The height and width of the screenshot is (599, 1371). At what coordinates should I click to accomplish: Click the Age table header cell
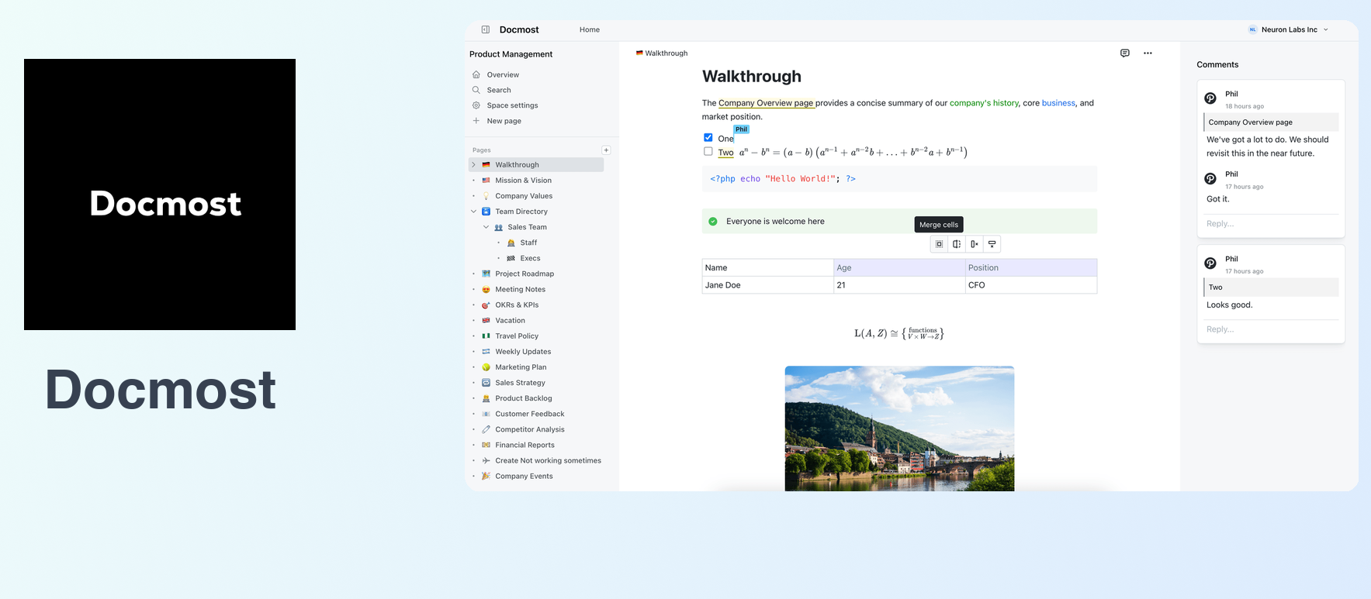[x=899, y=267]
